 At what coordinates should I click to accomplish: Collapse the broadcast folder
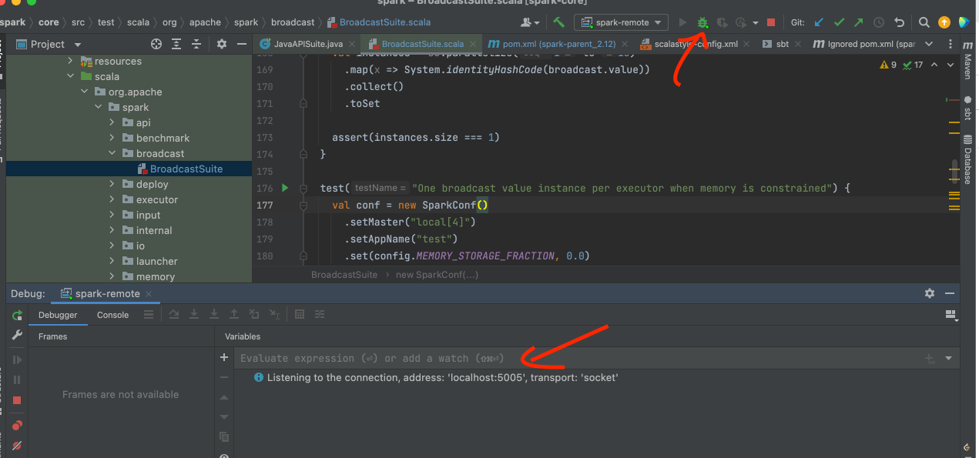point(112,153)
